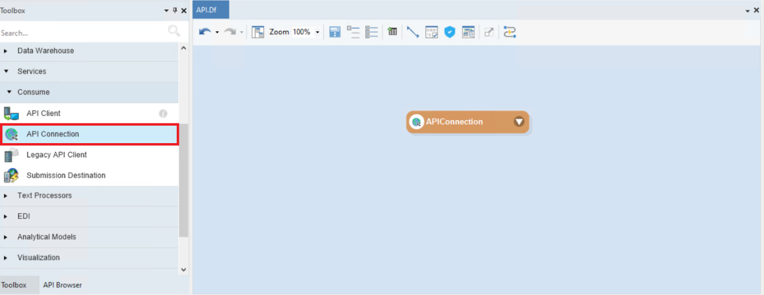Click the magnifier icon in Toolbox search
This screenshot has width=764, height=295.
coord(173,31)
